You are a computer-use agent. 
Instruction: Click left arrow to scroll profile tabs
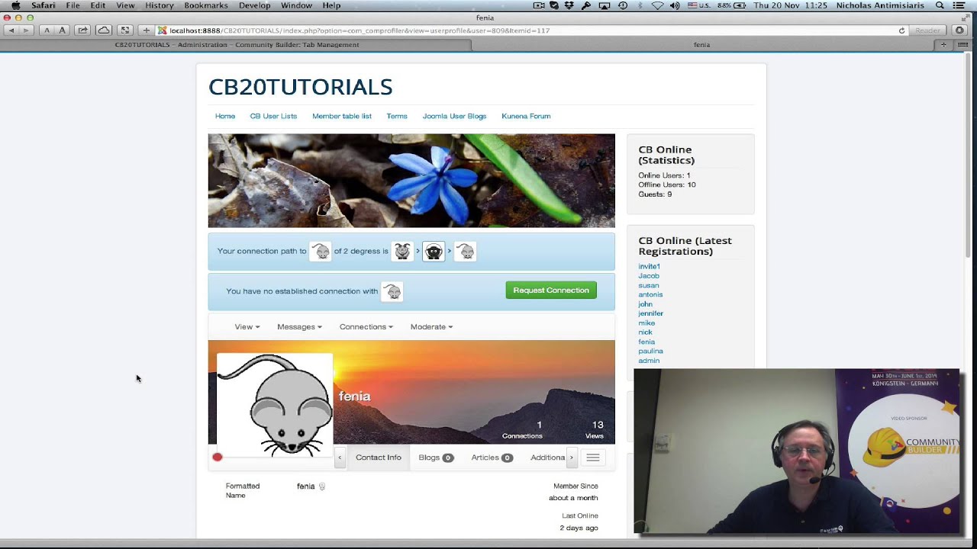pyautogui.click(x=340, y=457)
